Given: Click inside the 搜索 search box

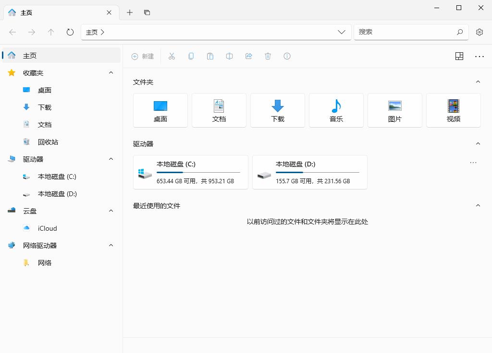Looking at the screenshot, I should pyautogui.click(x=411, y=32).
